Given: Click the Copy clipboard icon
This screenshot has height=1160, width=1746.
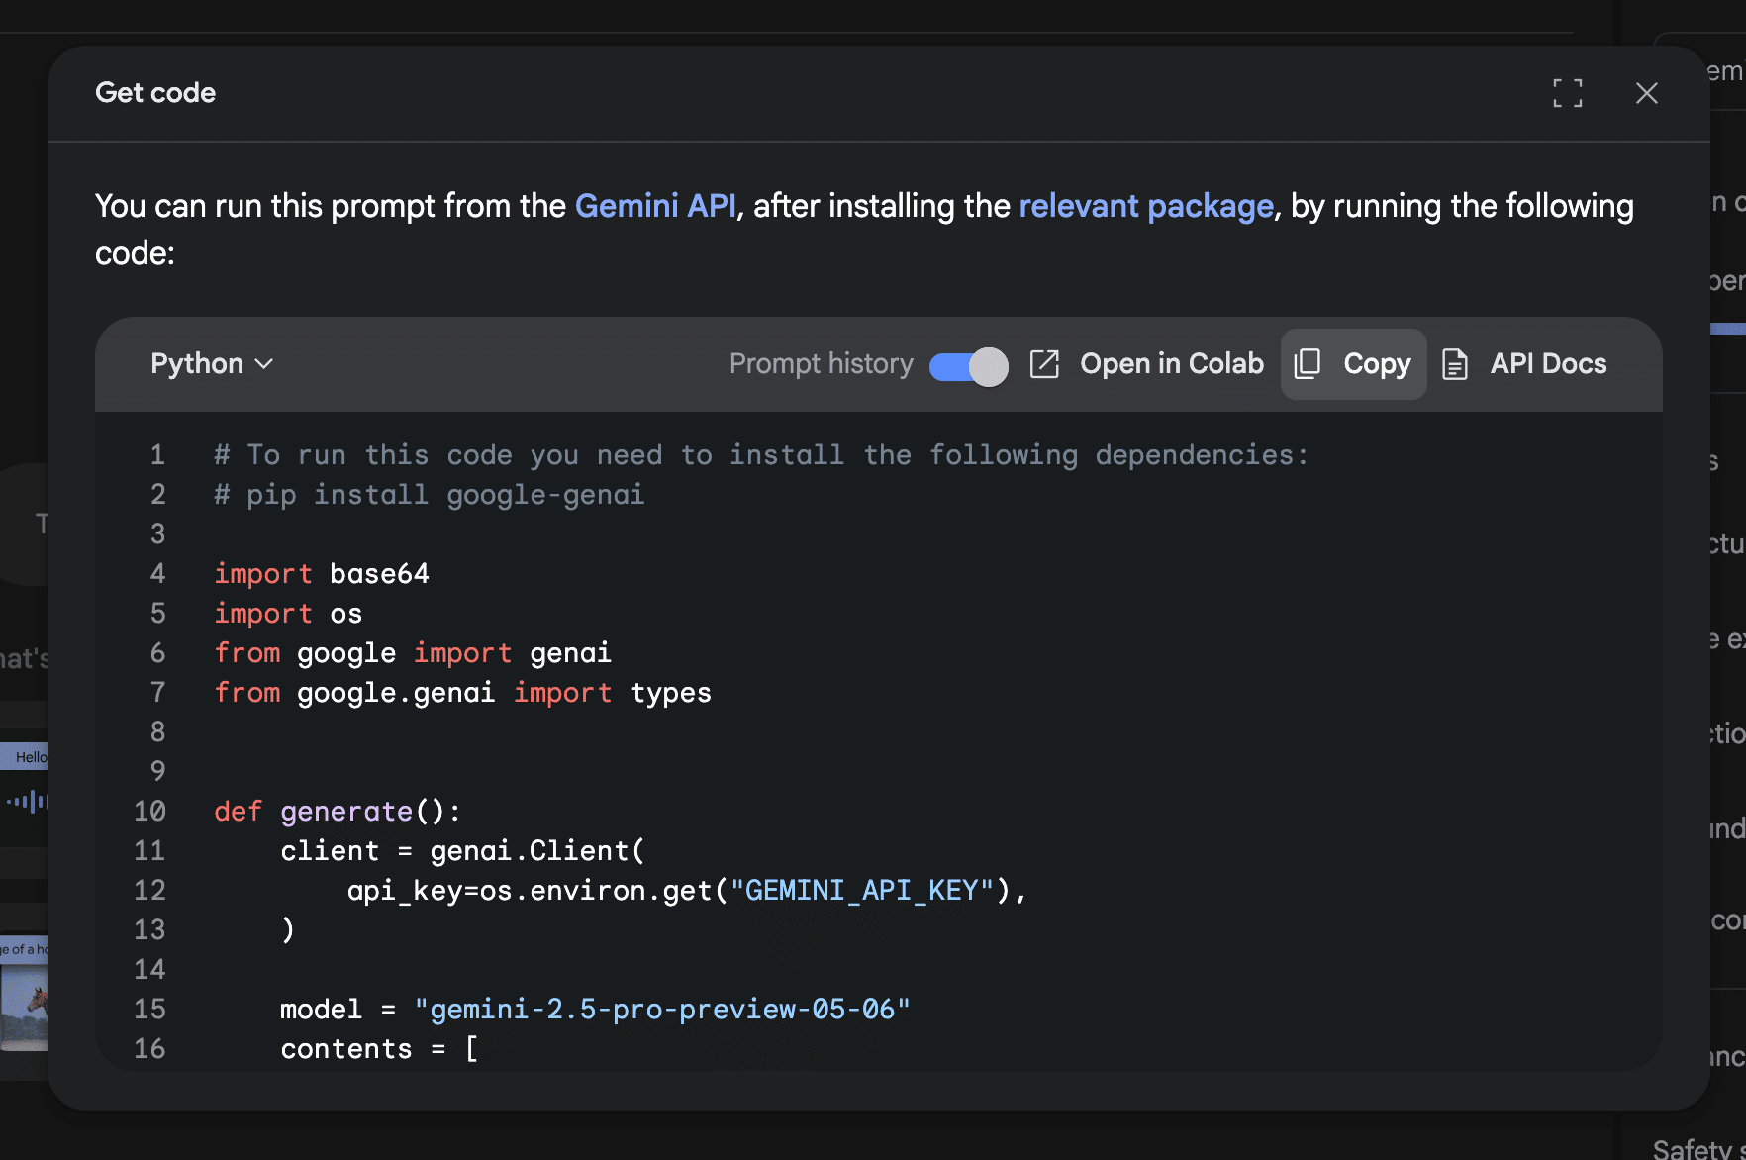Looking at the screenshot, I should [x=1308, y=364].
